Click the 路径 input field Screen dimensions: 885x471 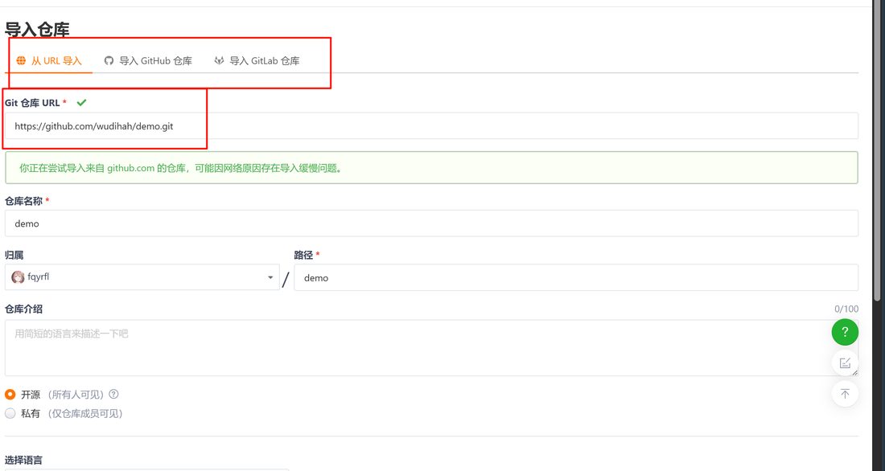pyautogui.click(x=576, y=277)
